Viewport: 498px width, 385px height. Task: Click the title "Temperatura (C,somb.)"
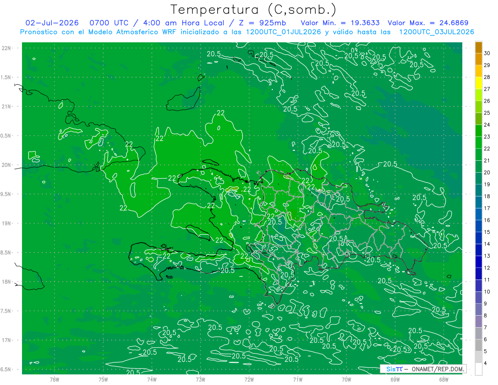[254, 10]
